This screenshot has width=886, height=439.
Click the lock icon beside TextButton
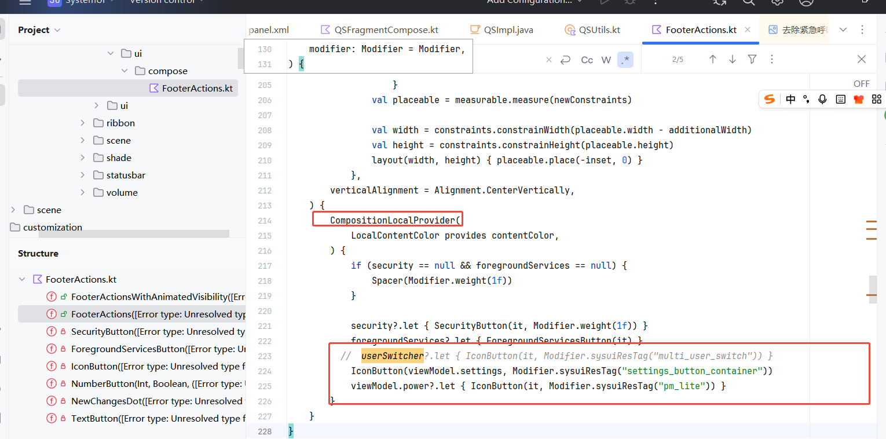pos(63,419)
